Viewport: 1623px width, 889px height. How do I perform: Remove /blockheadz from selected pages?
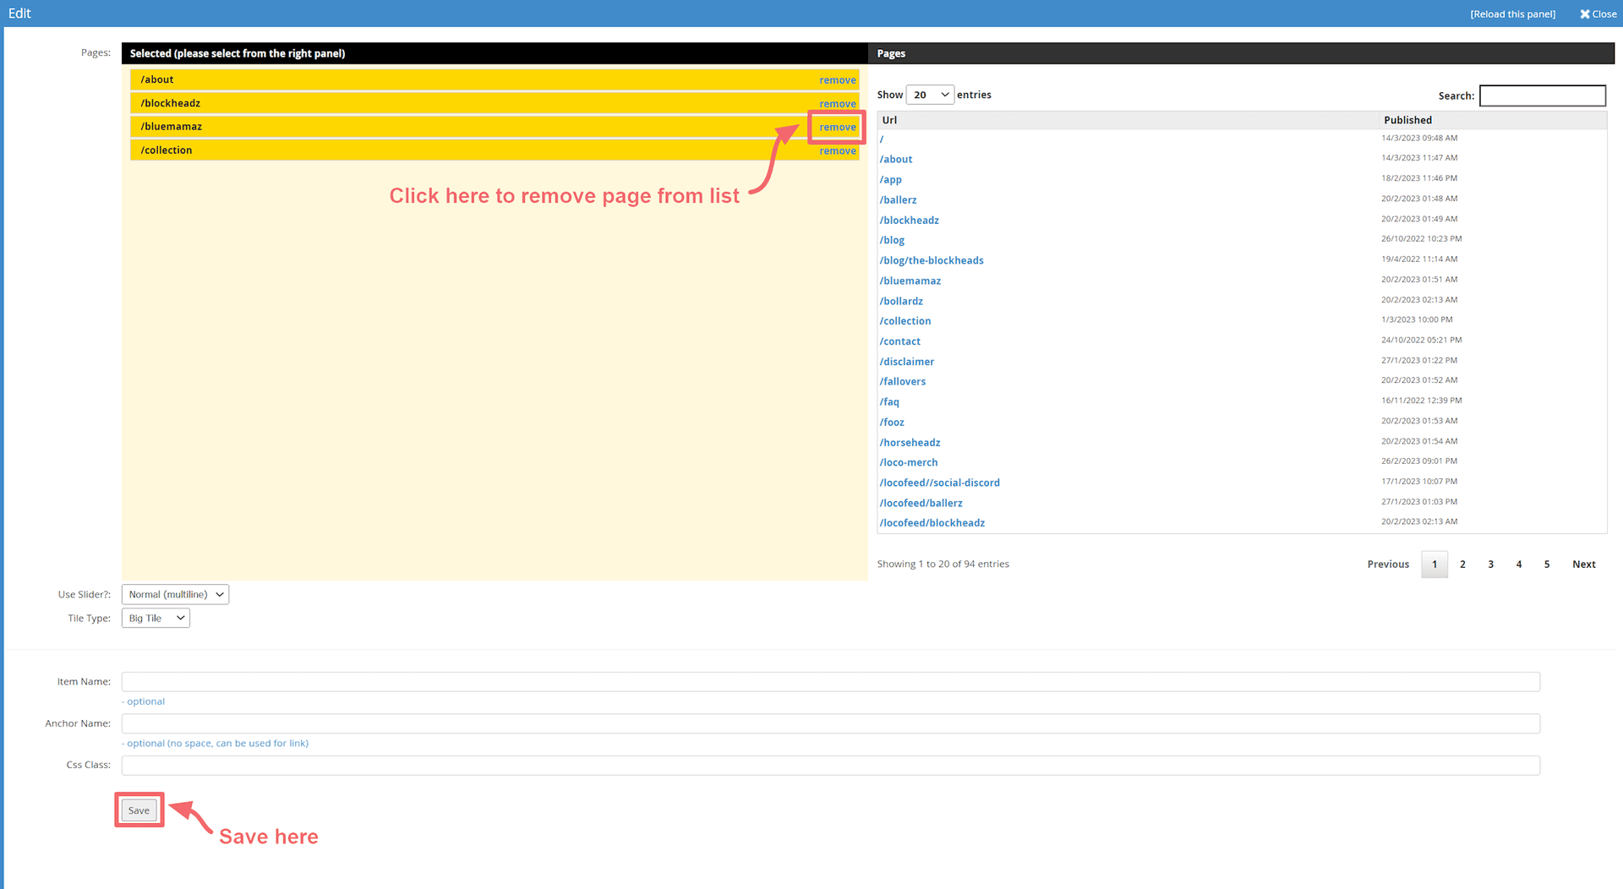[x=837, y=104]
